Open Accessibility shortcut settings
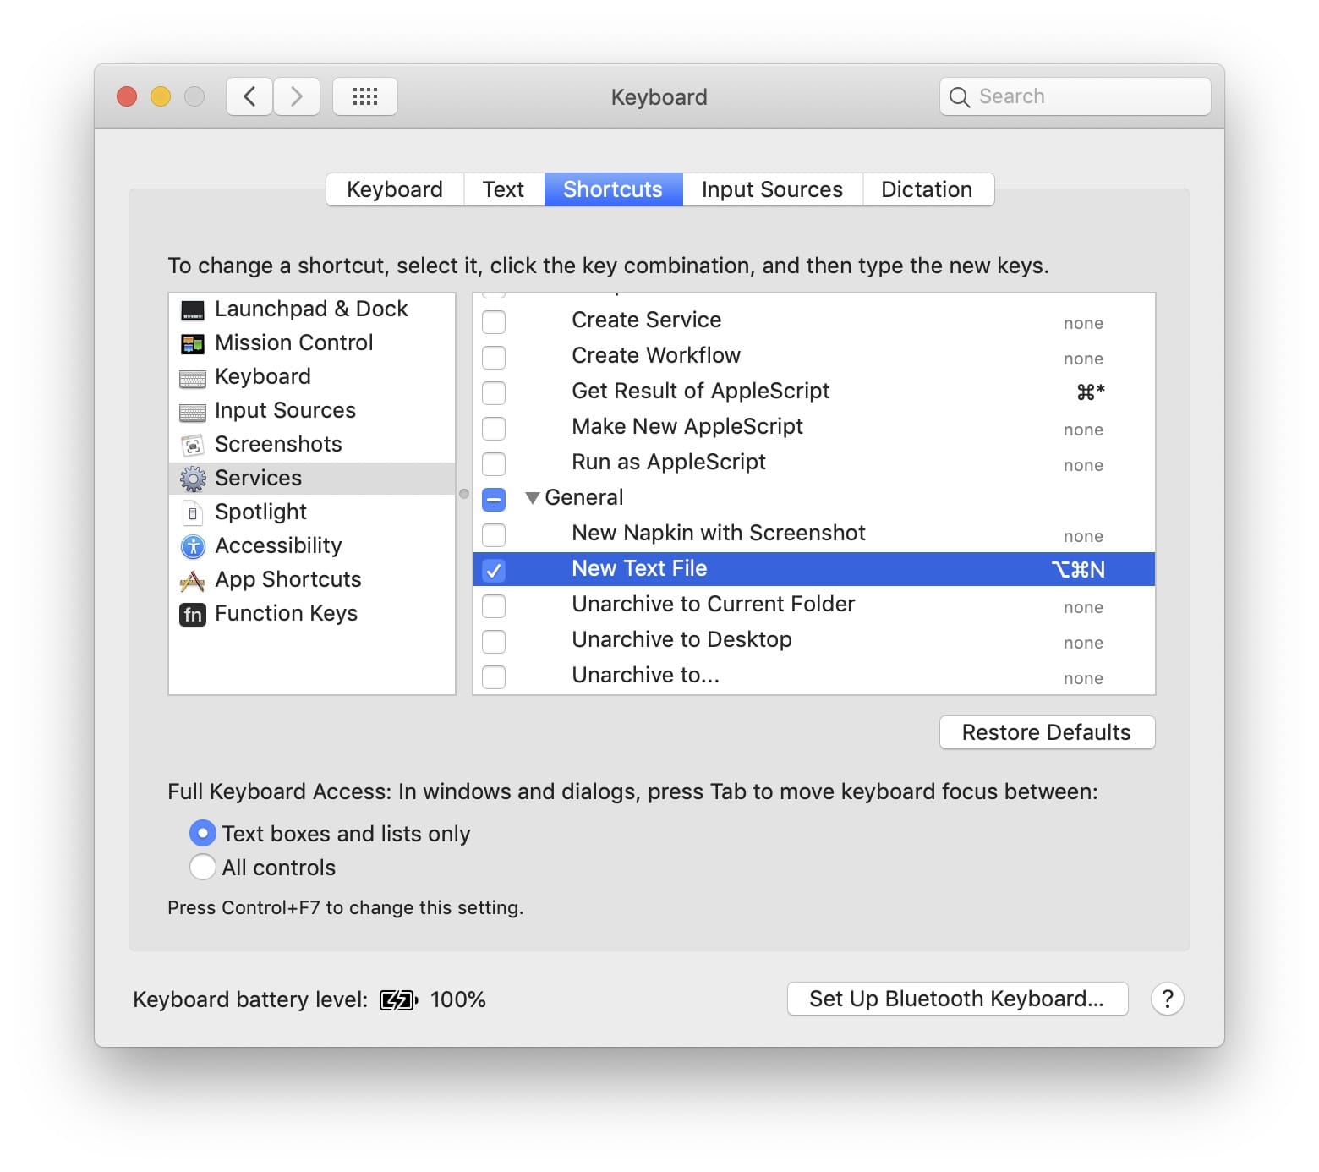1319x1172 pixels. [x=279, y=545]
